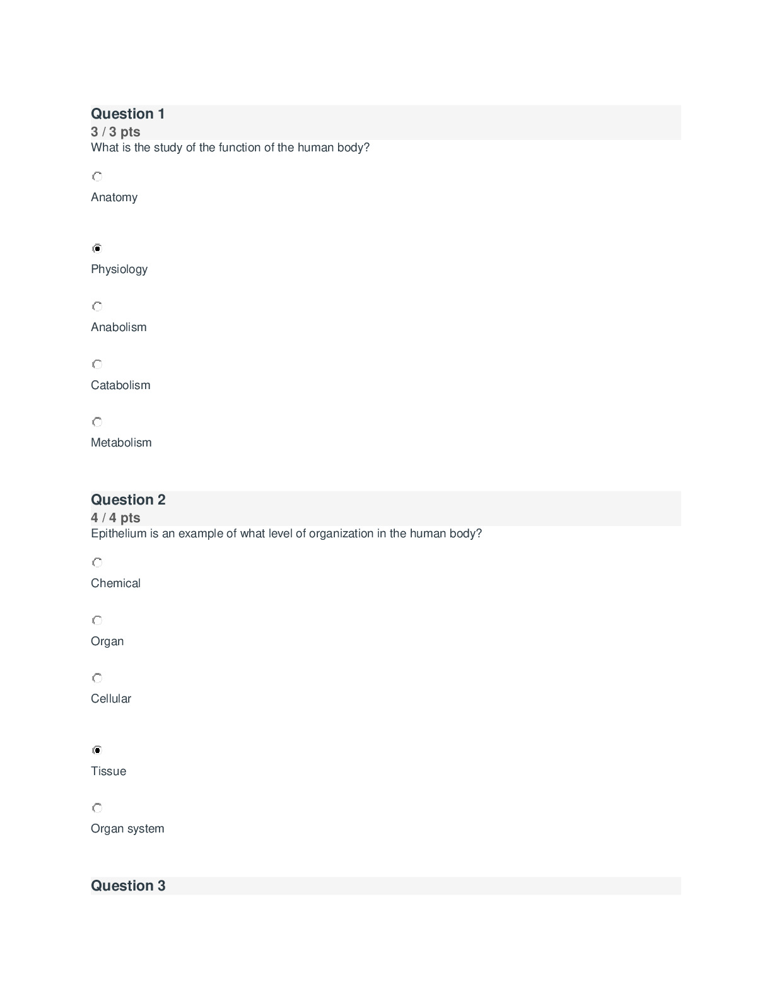Image resolution: width=772 pixels, height=999 pixels.
Task: Select the Metabolism radio button
Action: (x=97, y=422)
